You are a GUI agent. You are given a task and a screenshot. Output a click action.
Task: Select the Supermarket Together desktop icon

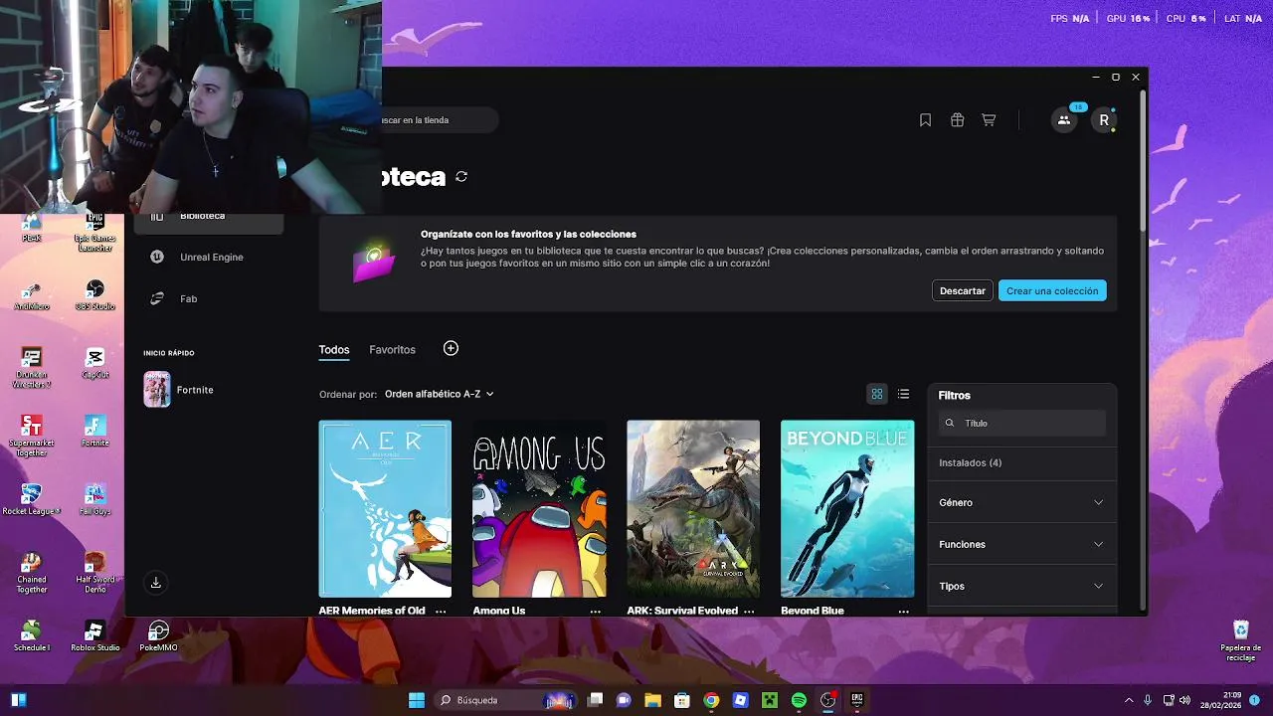pos(31,436)
